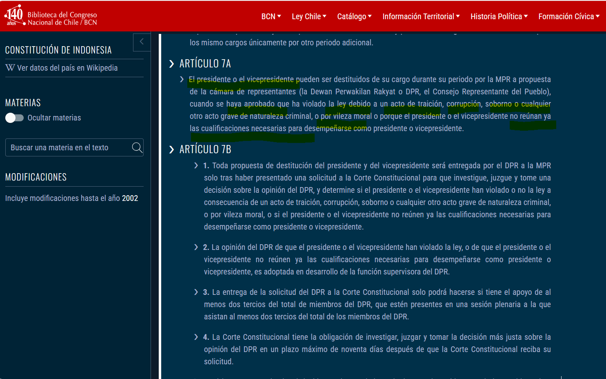Click the ARTÍCULO 7B heading
Viewport: 606px width, 379px height.
[x=205, y=149]
